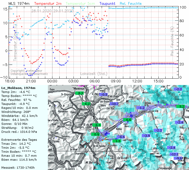Click the 'Temperatur 5cm' legend label
189x170 pixels.
point(80,4)
